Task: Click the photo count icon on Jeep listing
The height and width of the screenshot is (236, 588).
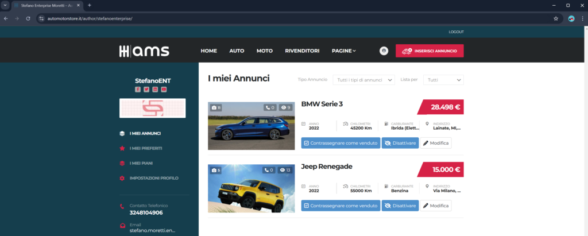Action: [216, 171]
